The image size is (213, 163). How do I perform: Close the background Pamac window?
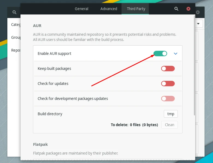(198, 12)
